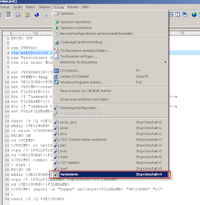Toggle the word wrap toolbar icon
The width and height of the screenshot is (200, 205).
coord(8,15)
